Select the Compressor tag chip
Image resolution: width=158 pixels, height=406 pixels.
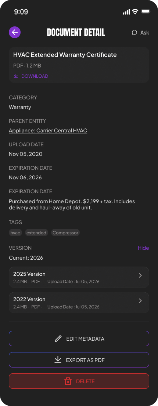coord(65,233)
